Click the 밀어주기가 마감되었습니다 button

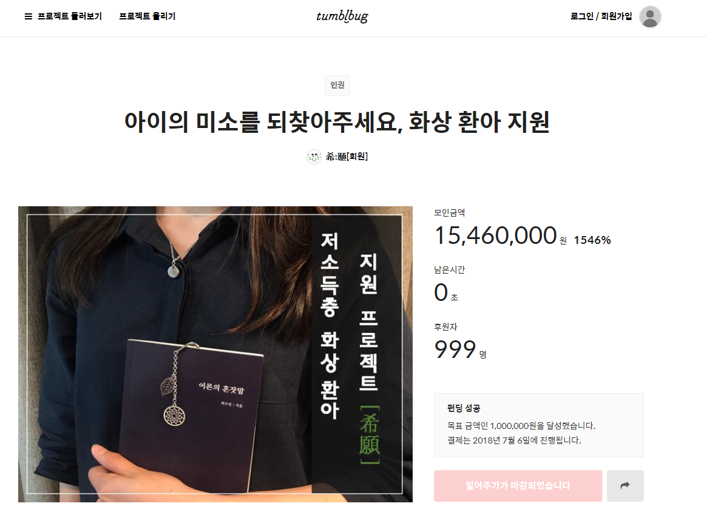pos(518,485)
